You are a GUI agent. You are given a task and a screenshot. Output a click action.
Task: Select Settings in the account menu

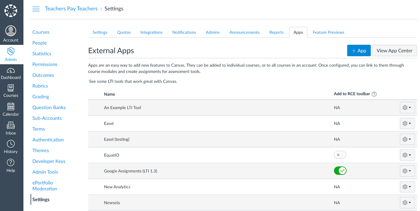coord(41,199)
